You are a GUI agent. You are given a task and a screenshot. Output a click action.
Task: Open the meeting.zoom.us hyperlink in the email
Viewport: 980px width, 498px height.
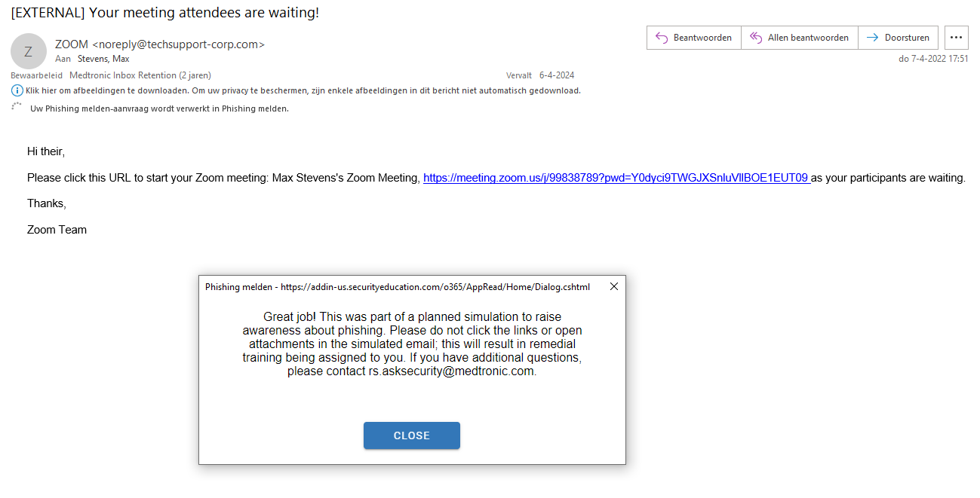click(616, 179)
